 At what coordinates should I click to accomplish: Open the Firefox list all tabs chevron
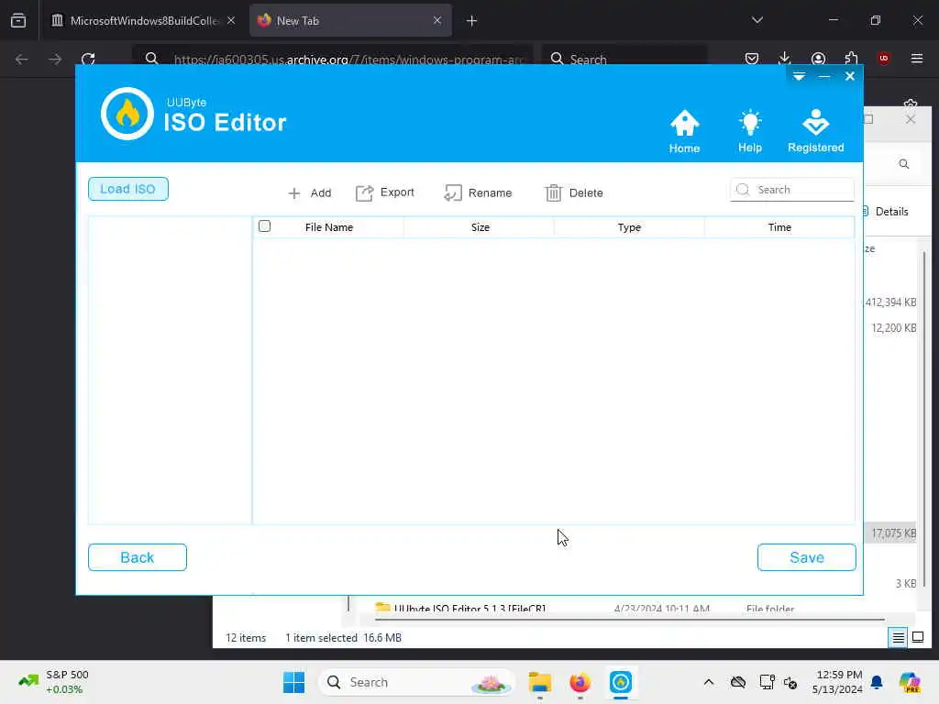point(757,20)
